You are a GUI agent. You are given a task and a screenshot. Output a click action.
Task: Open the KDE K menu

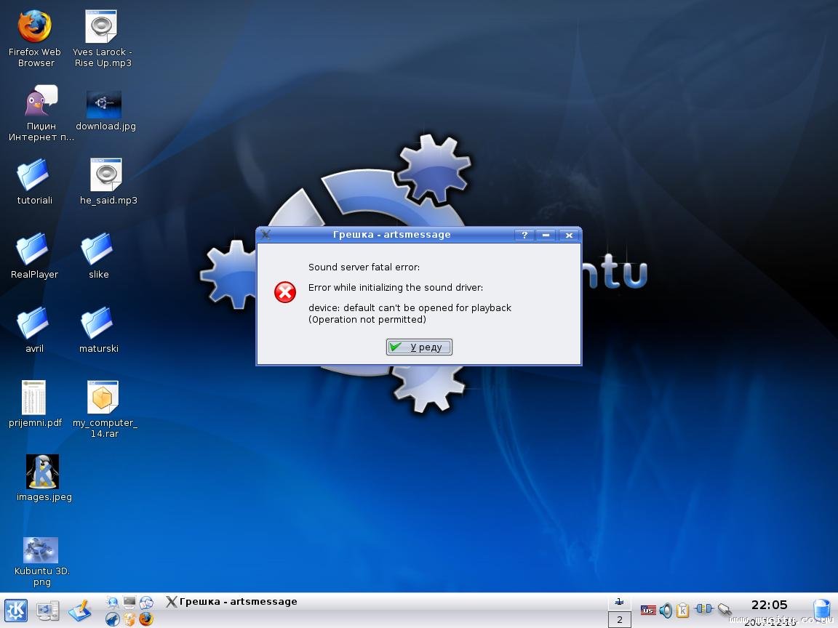pos(16,611)
